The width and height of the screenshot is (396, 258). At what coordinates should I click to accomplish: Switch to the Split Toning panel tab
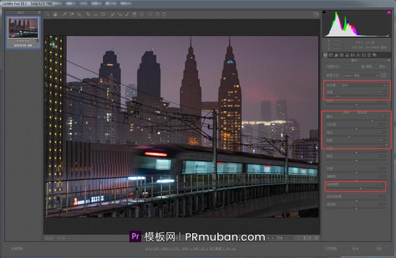[x=347, y=55]
